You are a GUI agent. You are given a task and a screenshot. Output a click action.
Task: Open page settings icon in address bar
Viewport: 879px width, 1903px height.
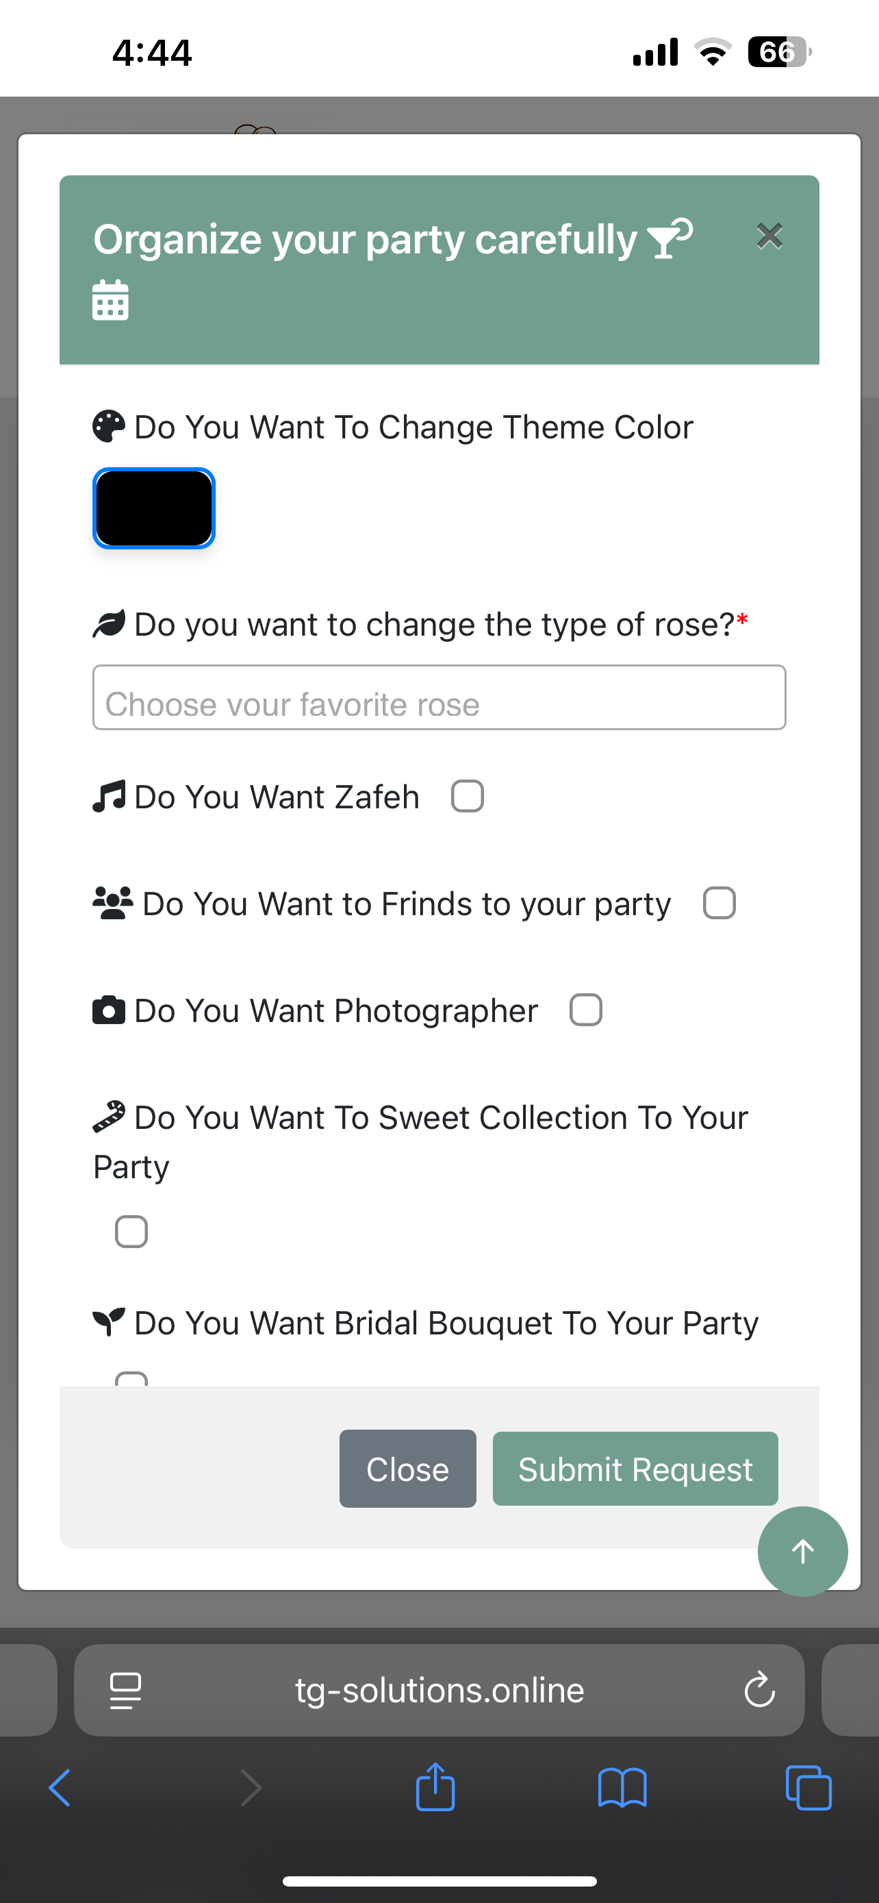[x=125, y=1690]
